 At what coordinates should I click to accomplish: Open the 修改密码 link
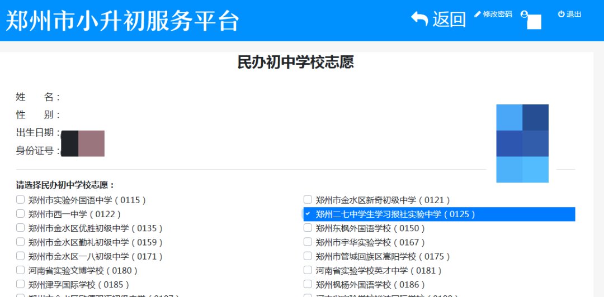click(497, 14)
